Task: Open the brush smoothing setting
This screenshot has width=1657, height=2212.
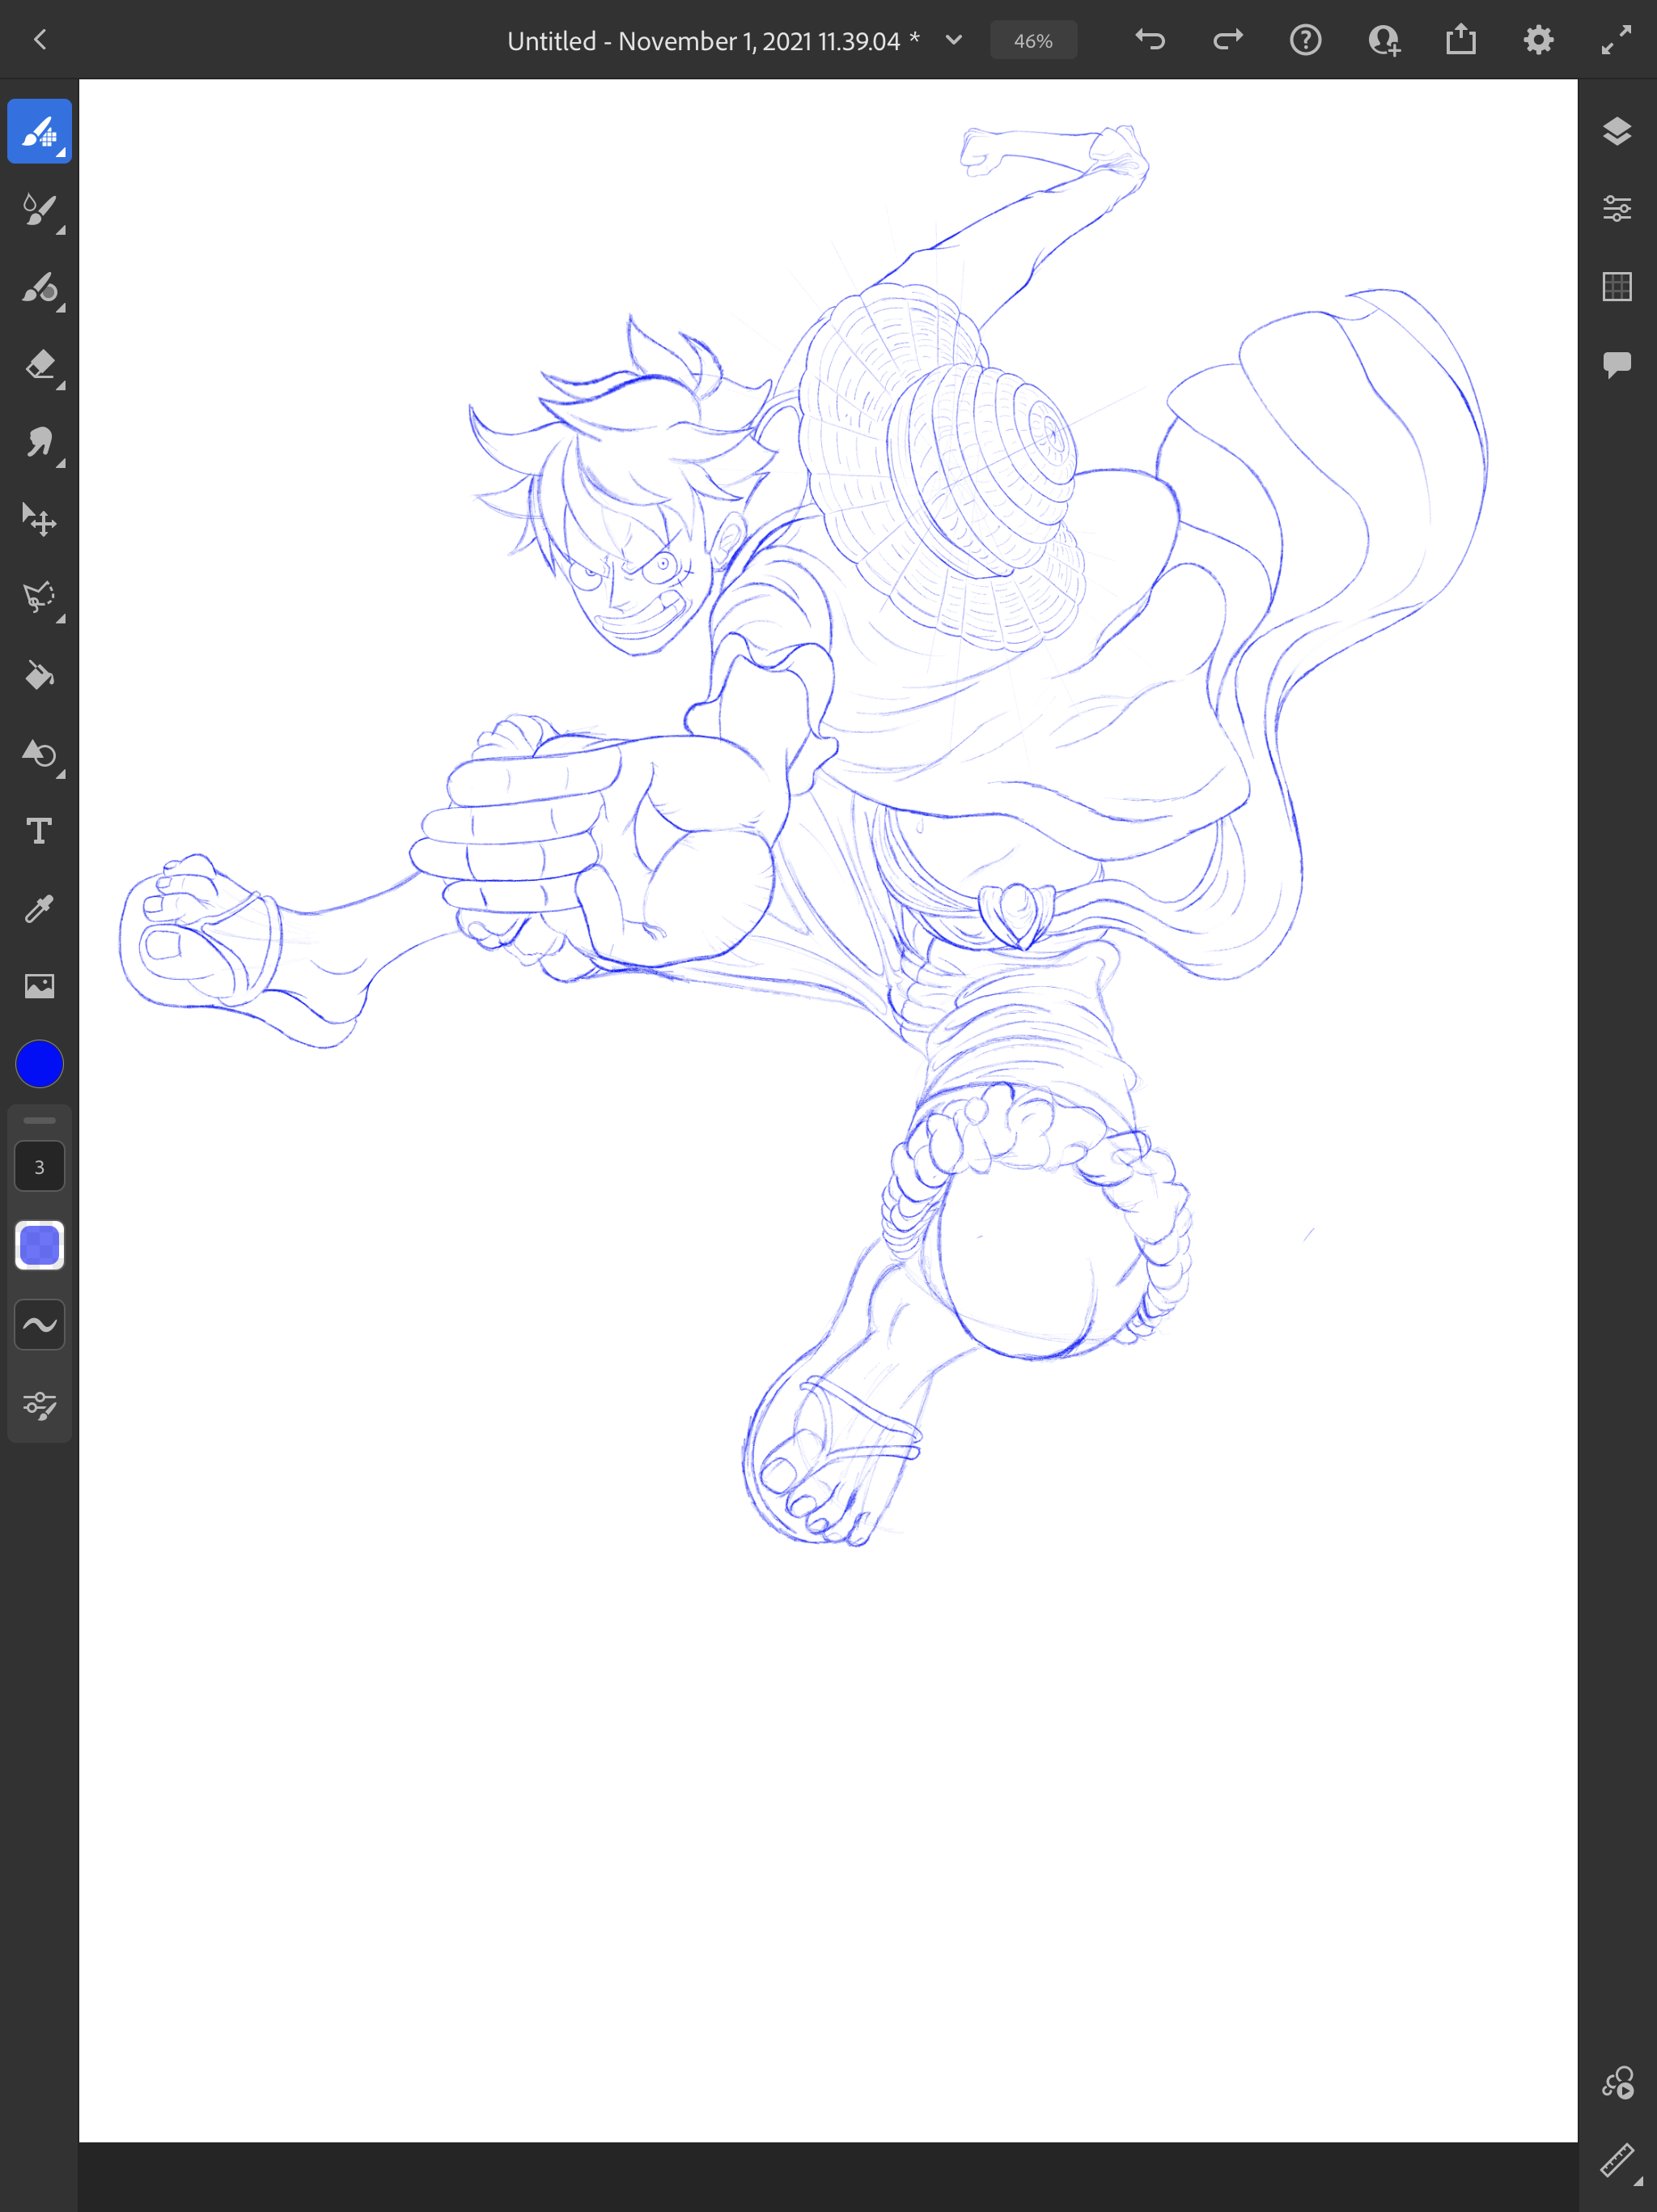Action: (x=39, y=1325)
